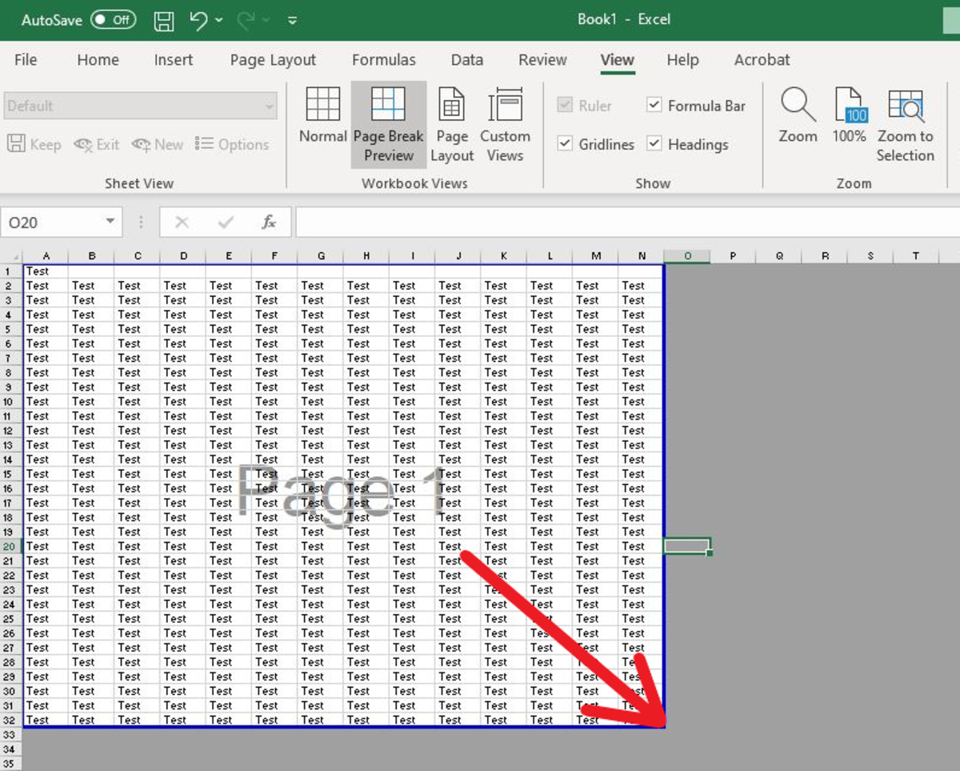Select column T header

click(x=916, y=256)
